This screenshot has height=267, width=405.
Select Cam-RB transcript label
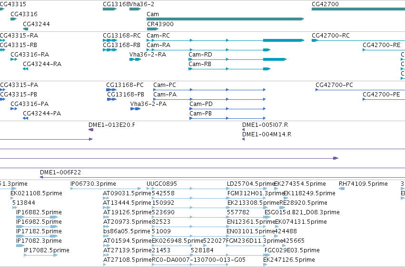(200, 64)
